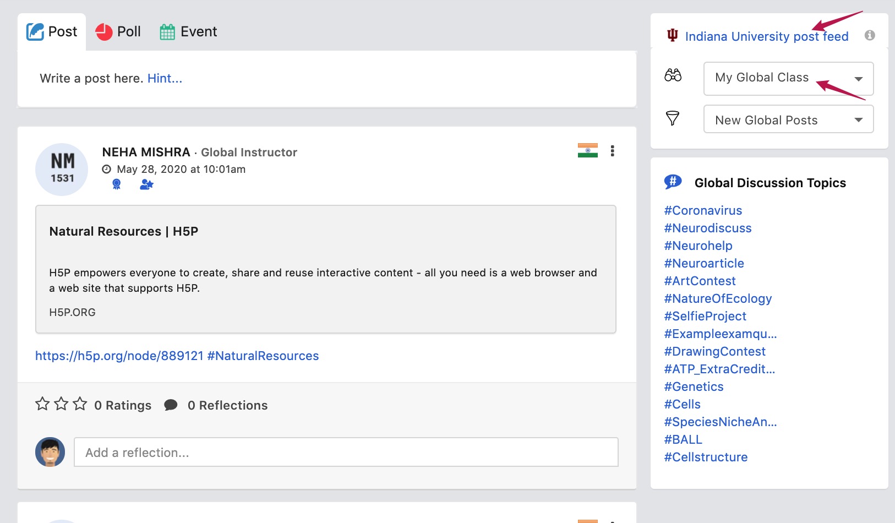Click the binoculars view icon
Viewport: 895px width, 523px height.
(x=673, y=75)
